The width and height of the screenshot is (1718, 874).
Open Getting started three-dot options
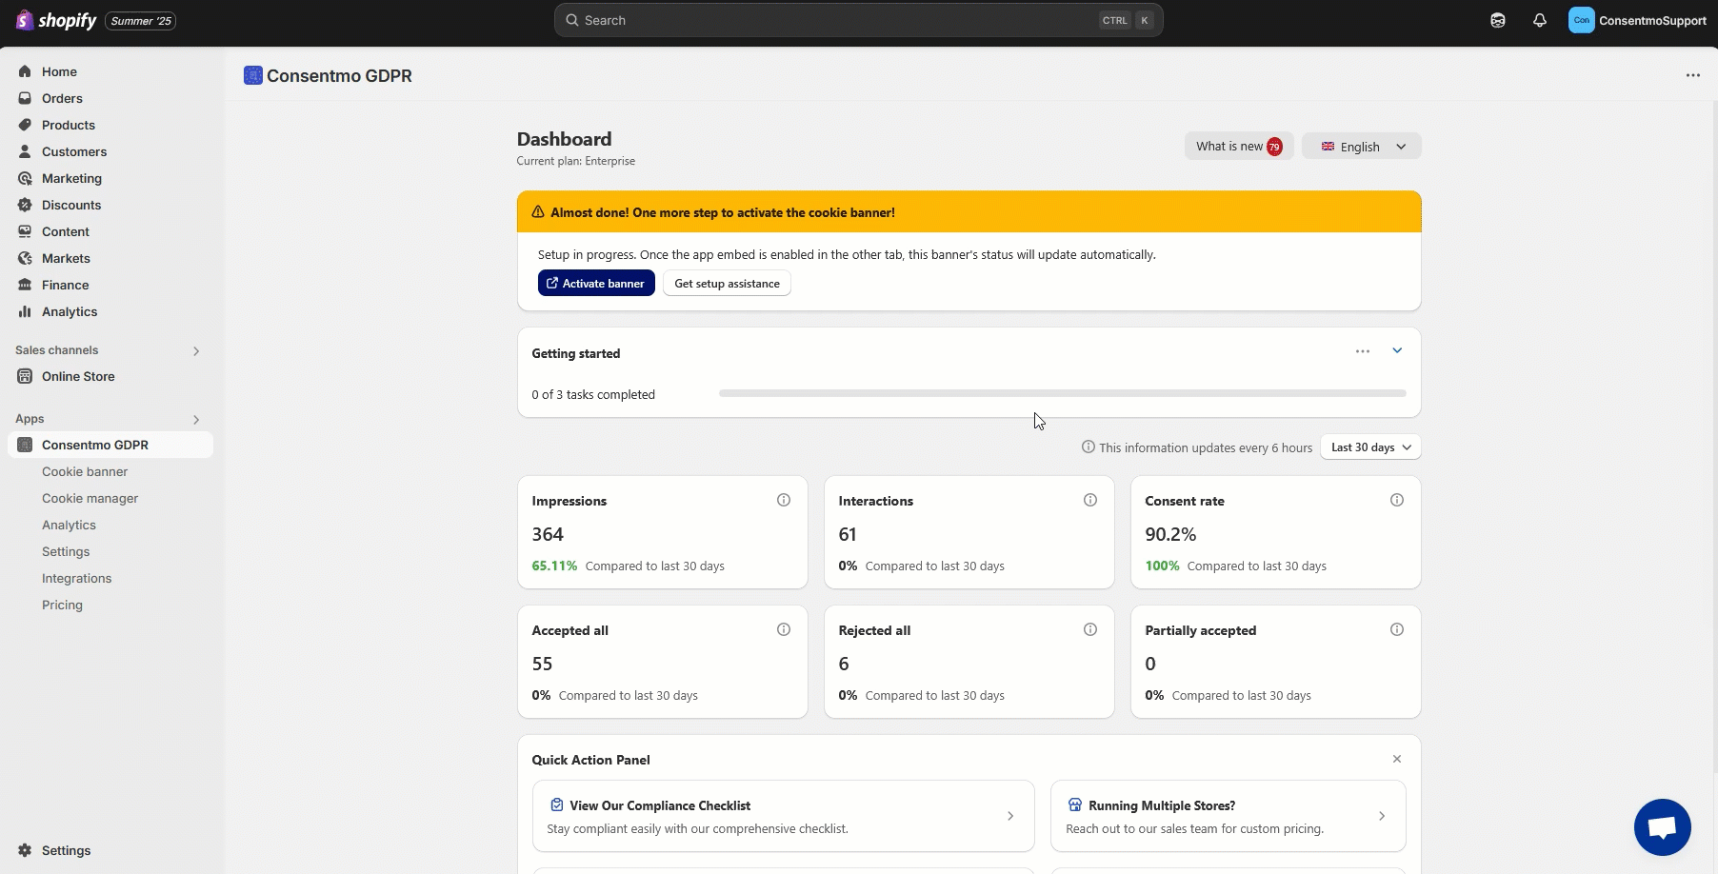click(x=1363, y=351)
